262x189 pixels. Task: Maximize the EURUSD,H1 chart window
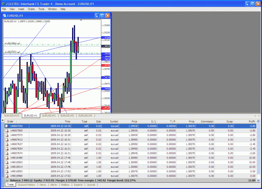[x=102, y=15]
